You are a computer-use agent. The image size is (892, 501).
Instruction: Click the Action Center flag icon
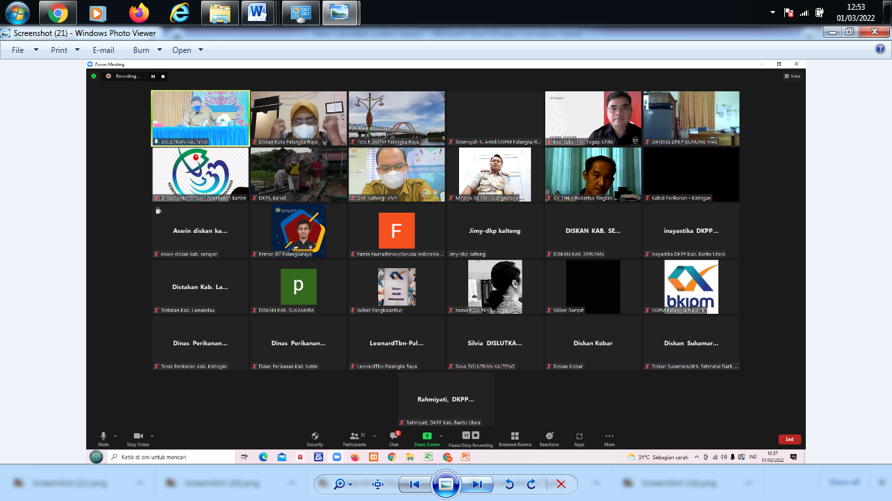[789, 12]
